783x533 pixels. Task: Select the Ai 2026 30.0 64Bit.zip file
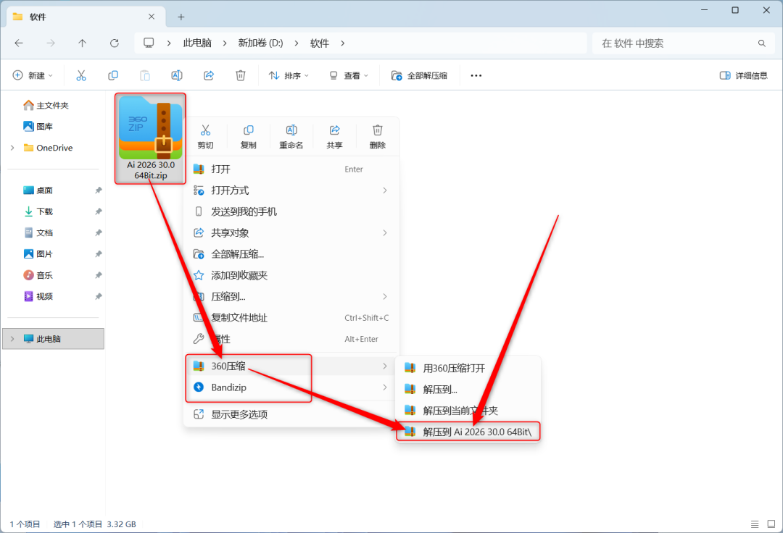pyautogui.click(x=150, y=138)
